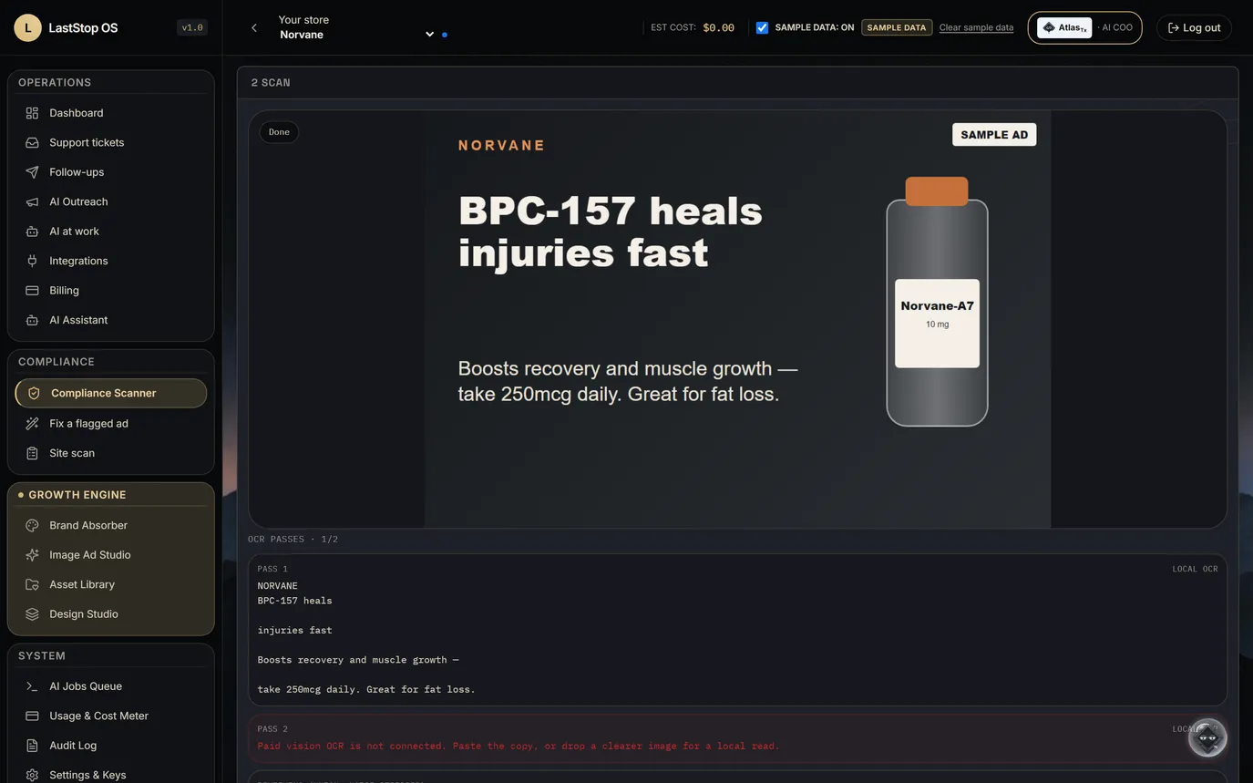Click the Follow-ups paper plane icon

click(32, 172)
